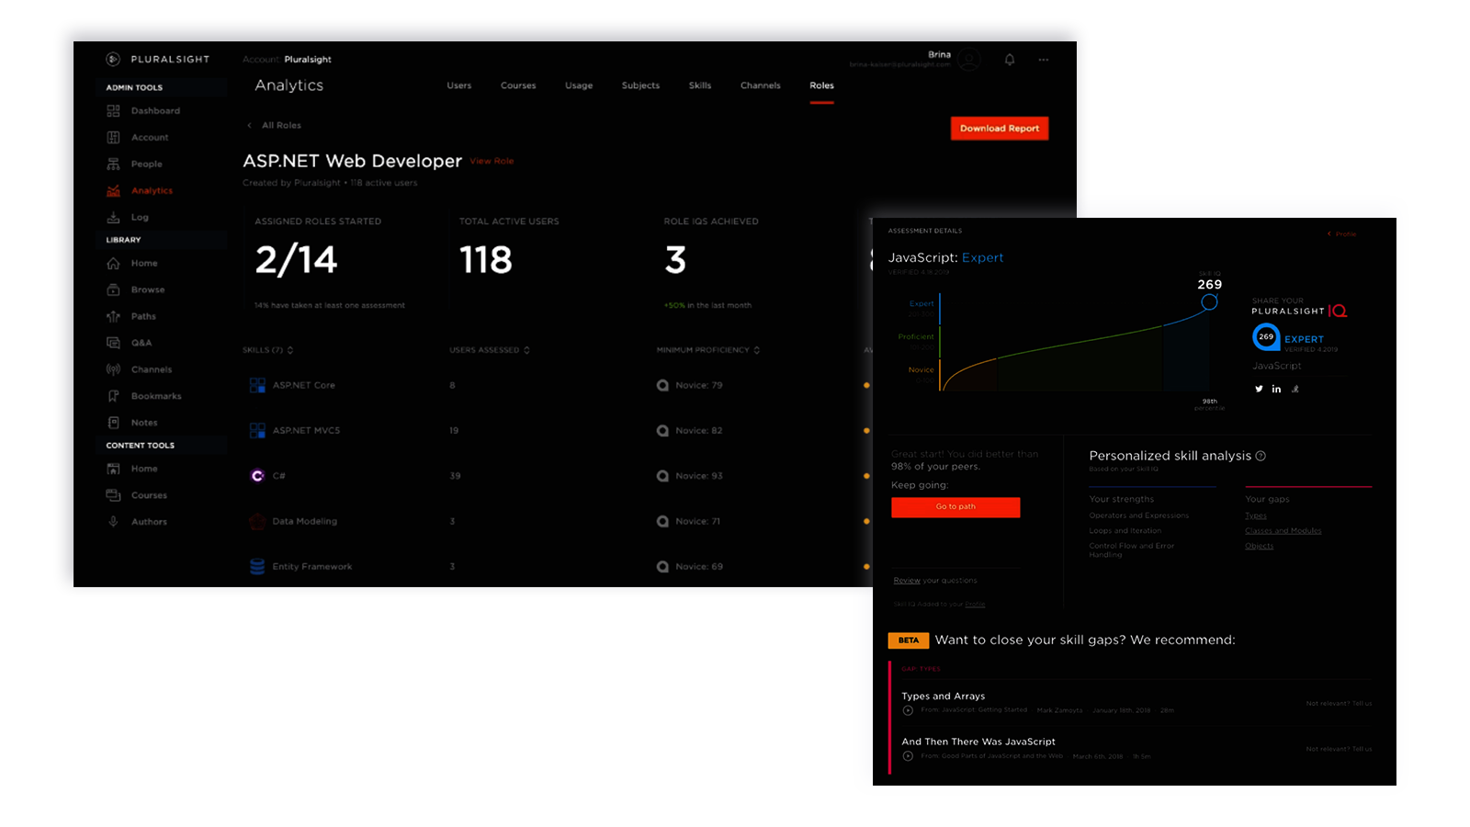1470x827 pixels.
Task: Select Dashboard in the Admin Tools sidebar
Action: (x=154, y=110)
